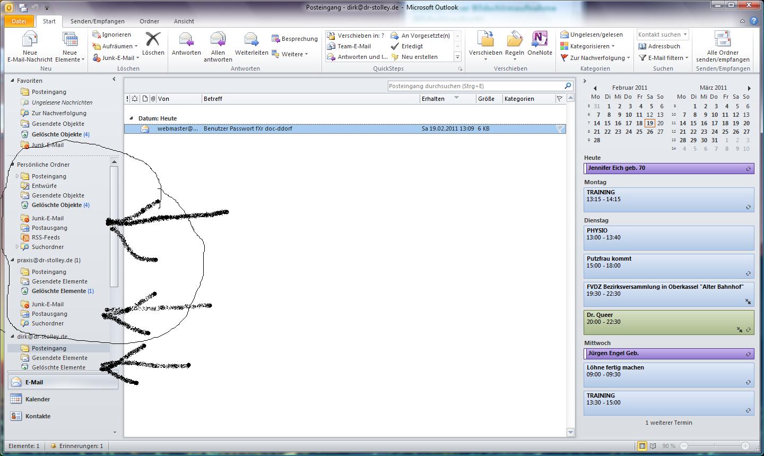The image size is (764, 456).
Task: Sort the message list by the Betreff column
Action: point(311,99)
